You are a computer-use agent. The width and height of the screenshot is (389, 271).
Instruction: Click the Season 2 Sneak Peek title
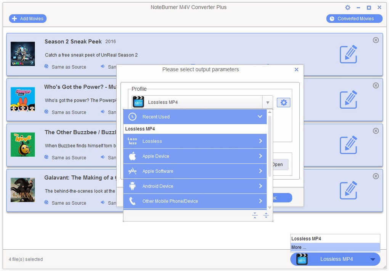tap(73, 42)
